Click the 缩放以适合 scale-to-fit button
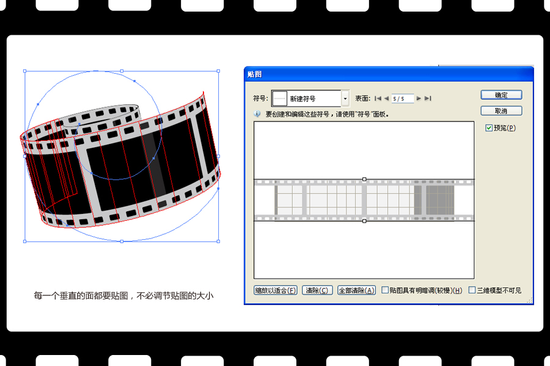Screen dimensions: 550x366 [274, 290]
